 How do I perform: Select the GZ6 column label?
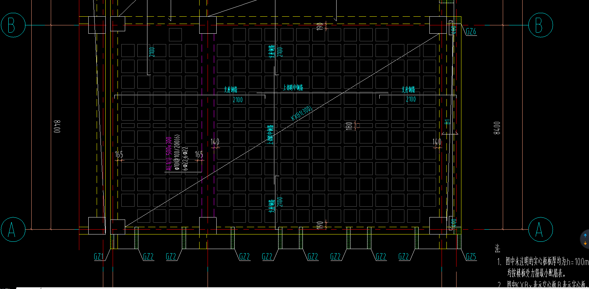click(471, 32)
